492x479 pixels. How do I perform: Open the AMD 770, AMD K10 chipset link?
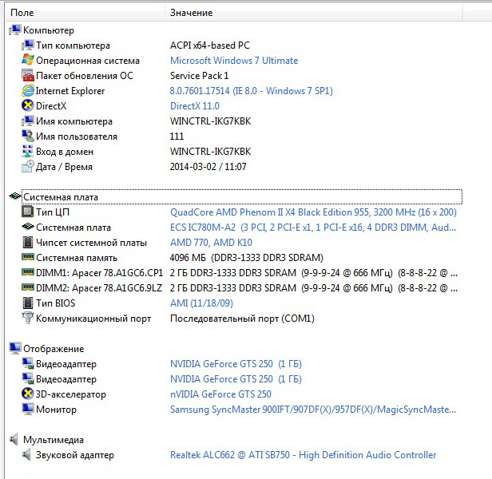211,243
